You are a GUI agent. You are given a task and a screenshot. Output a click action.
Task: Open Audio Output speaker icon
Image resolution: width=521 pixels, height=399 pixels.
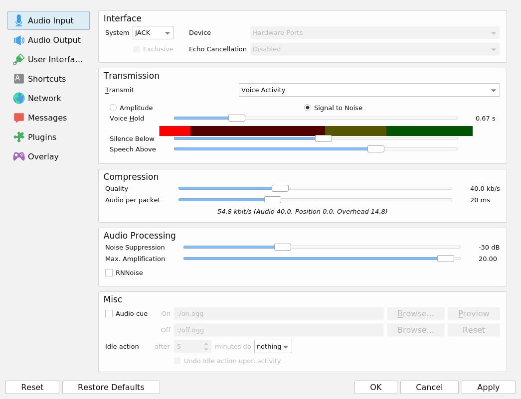click(19, 40)
